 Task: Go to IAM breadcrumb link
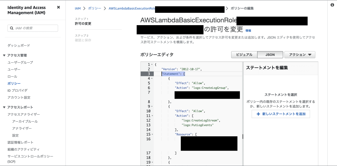tap(78, 8)
